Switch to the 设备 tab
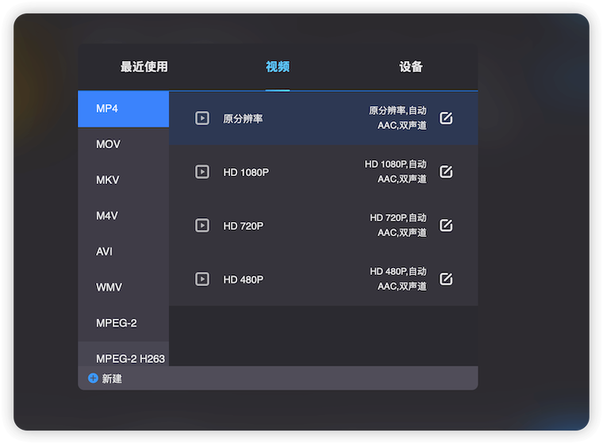 [x=411, y=67]
